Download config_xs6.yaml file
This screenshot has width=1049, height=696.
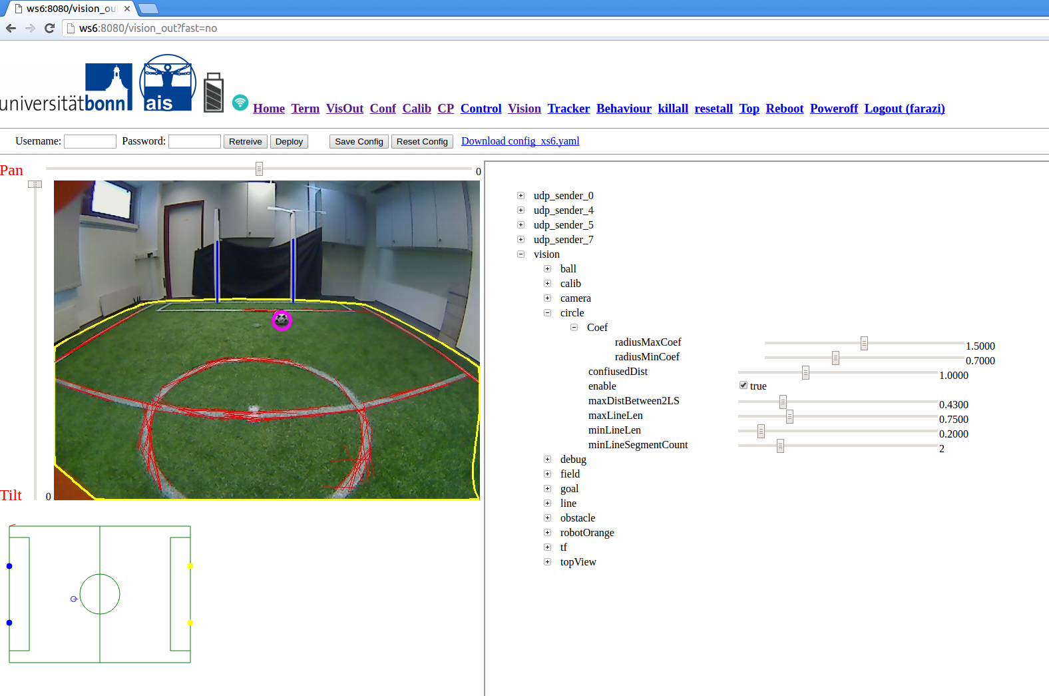(520, 141)
